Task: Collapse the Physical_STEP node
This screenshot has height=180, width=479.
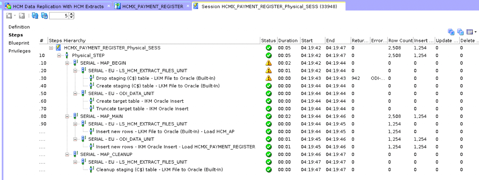Action: 59,55
